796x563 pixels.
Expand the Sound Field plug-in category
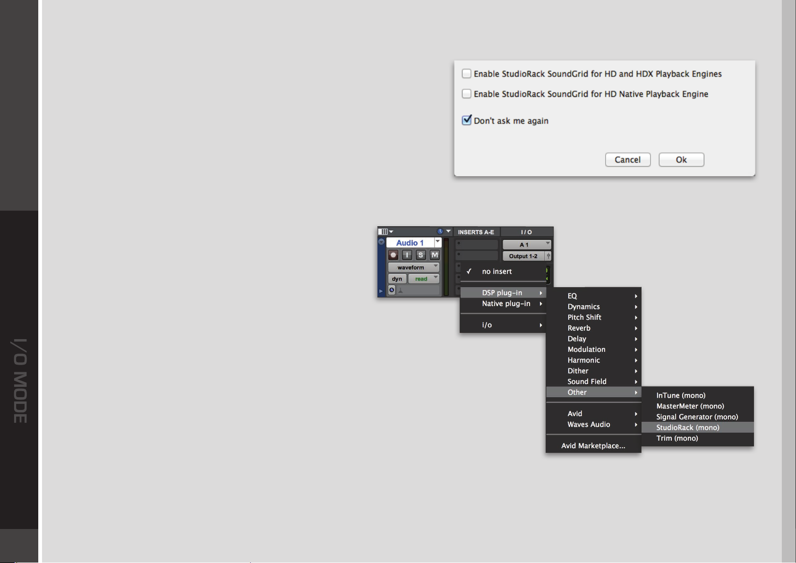tap(594, 382)
